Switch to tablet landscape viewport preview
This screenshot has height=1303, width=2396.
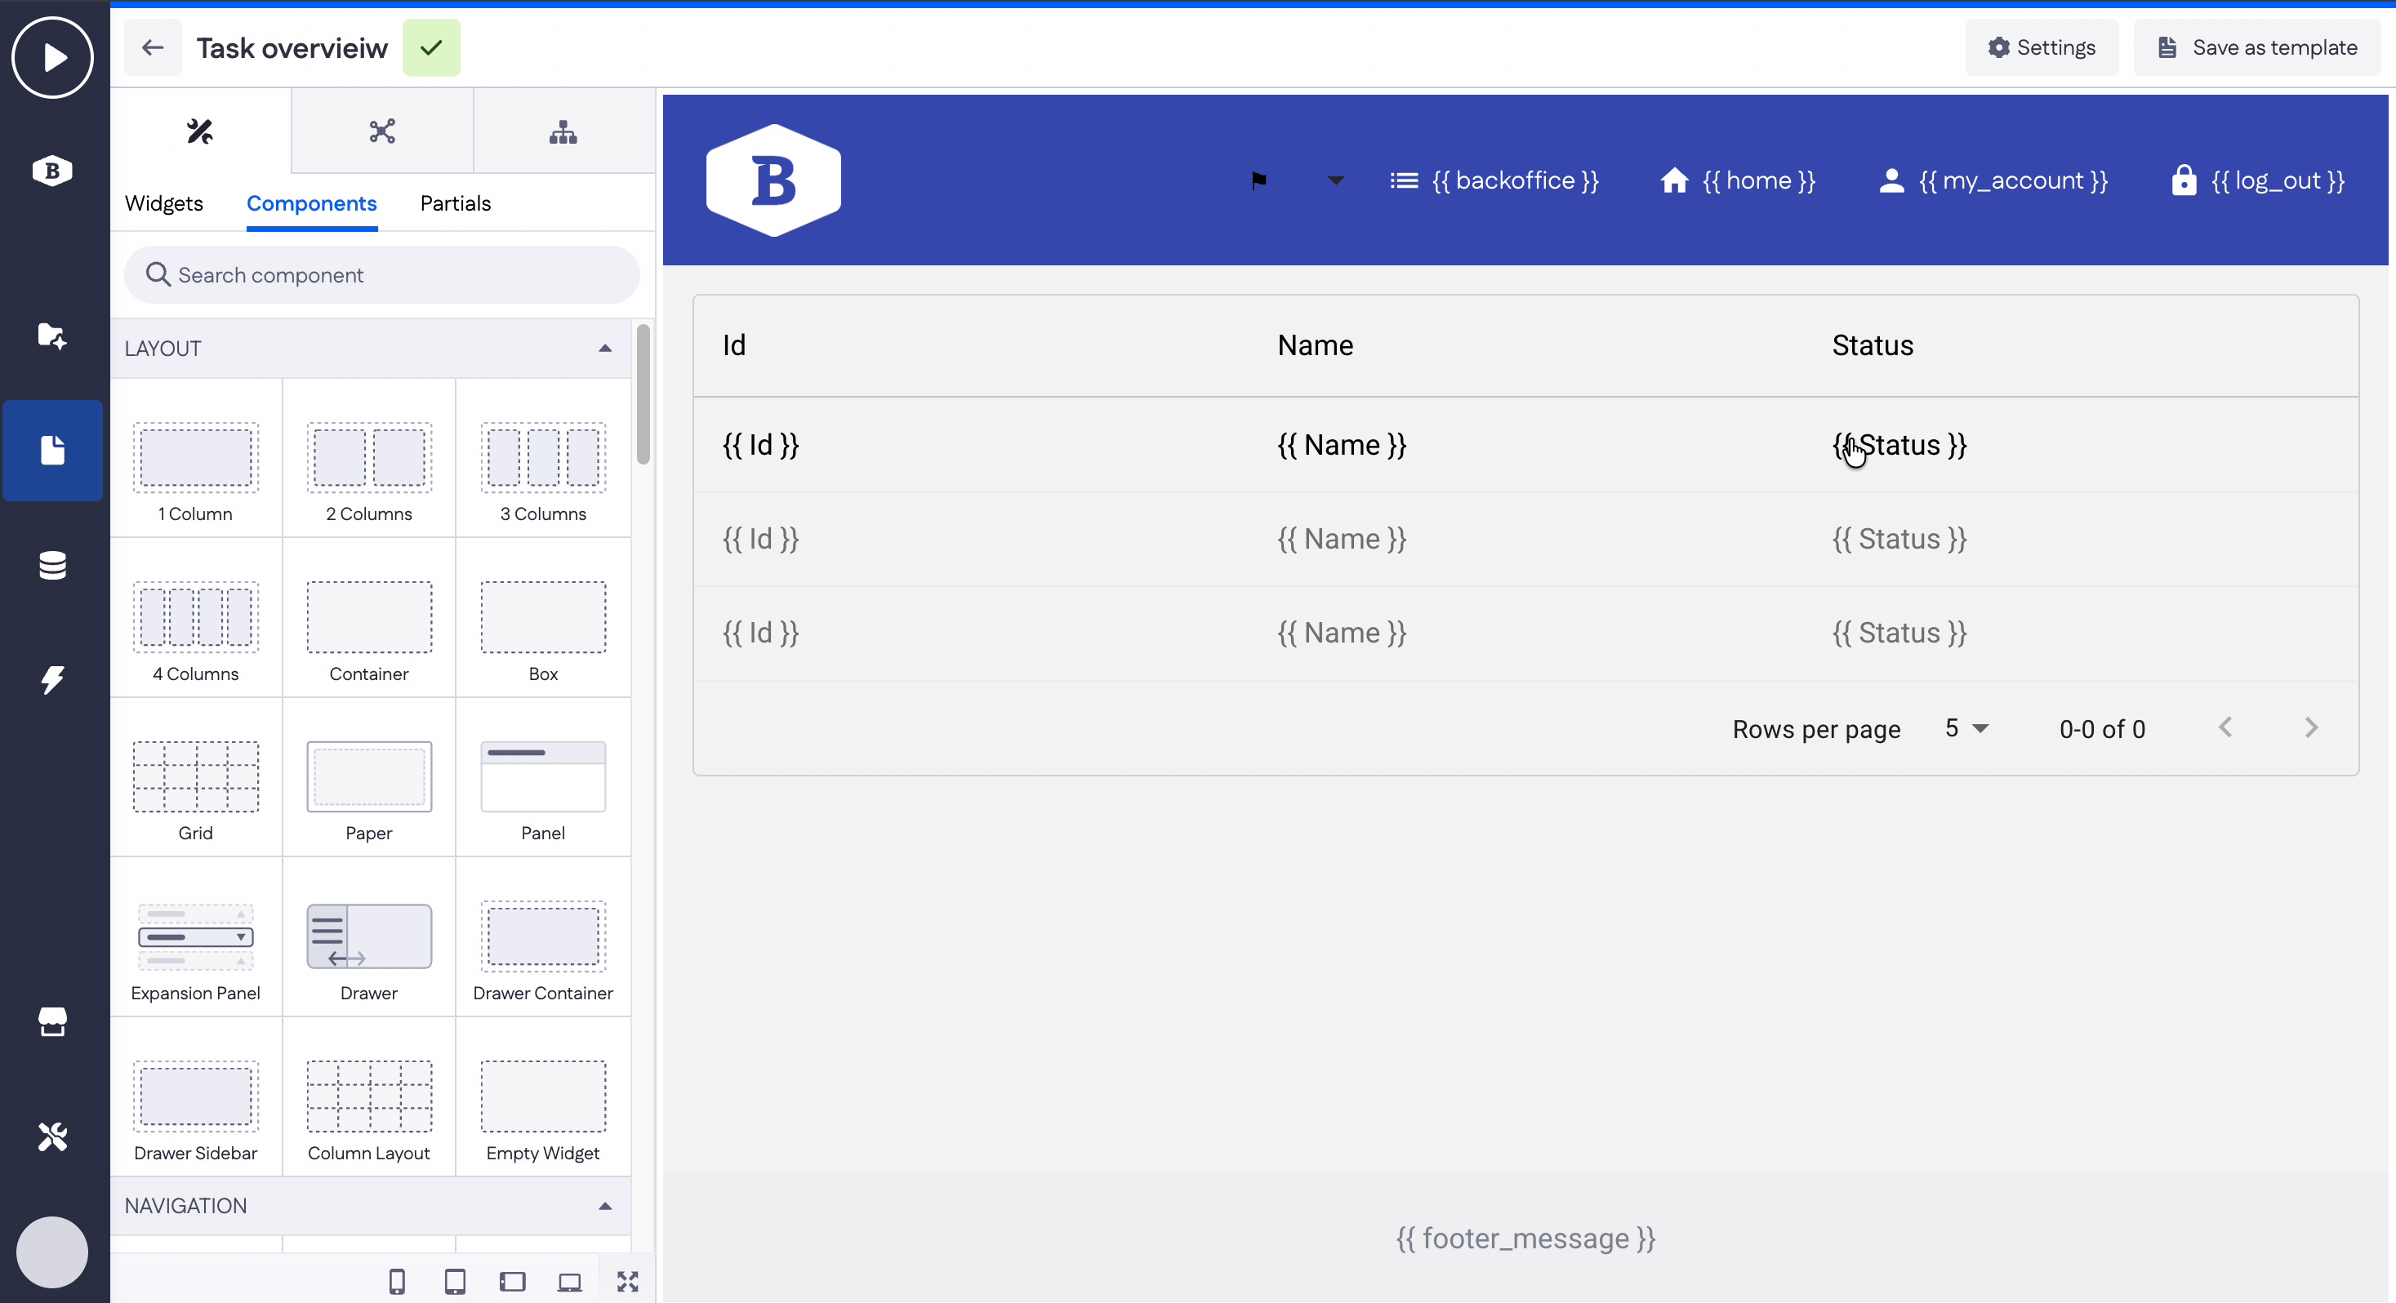tap(513, 1281)
